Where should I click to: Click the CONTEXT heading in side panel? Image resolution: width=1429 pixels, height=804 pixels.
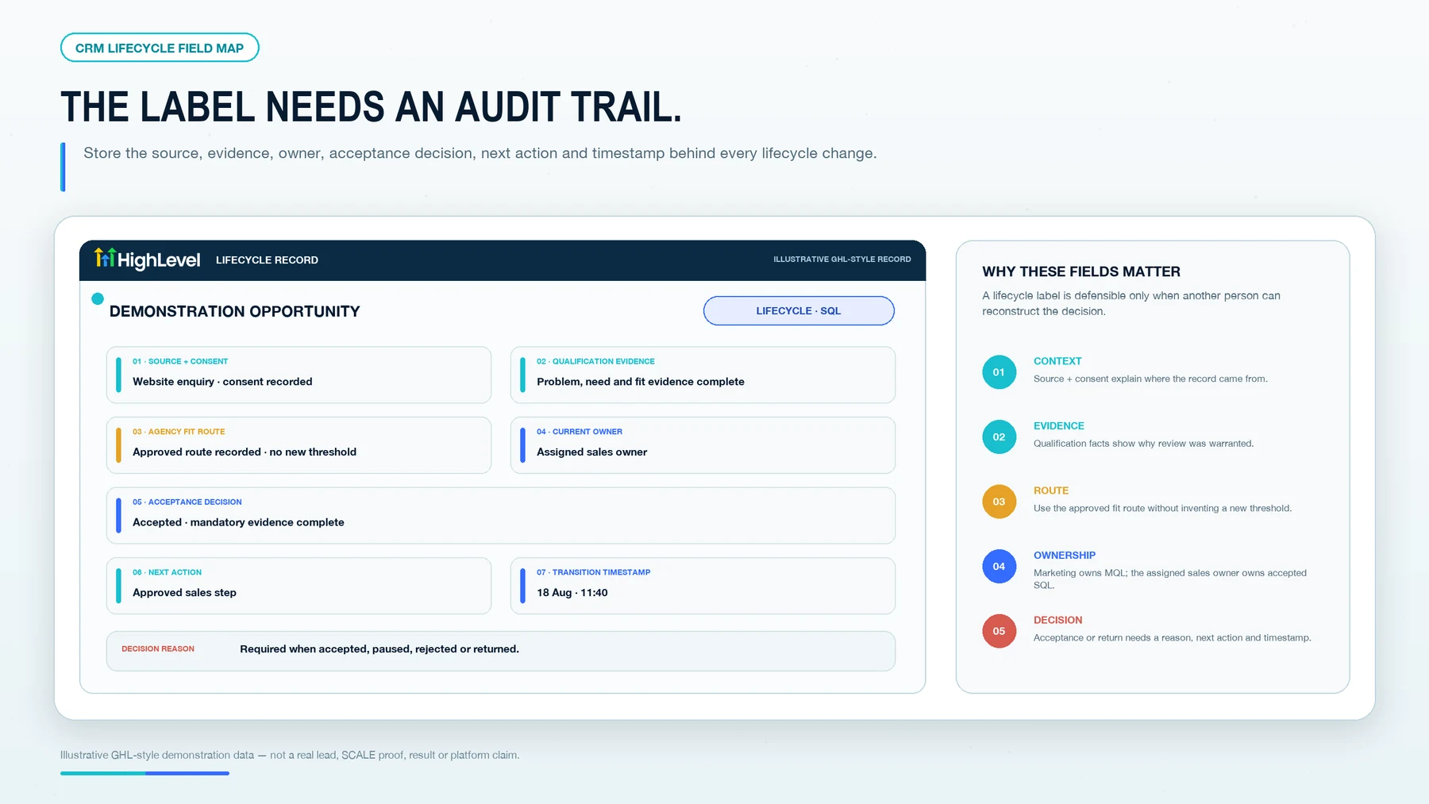click(1057, 361)
